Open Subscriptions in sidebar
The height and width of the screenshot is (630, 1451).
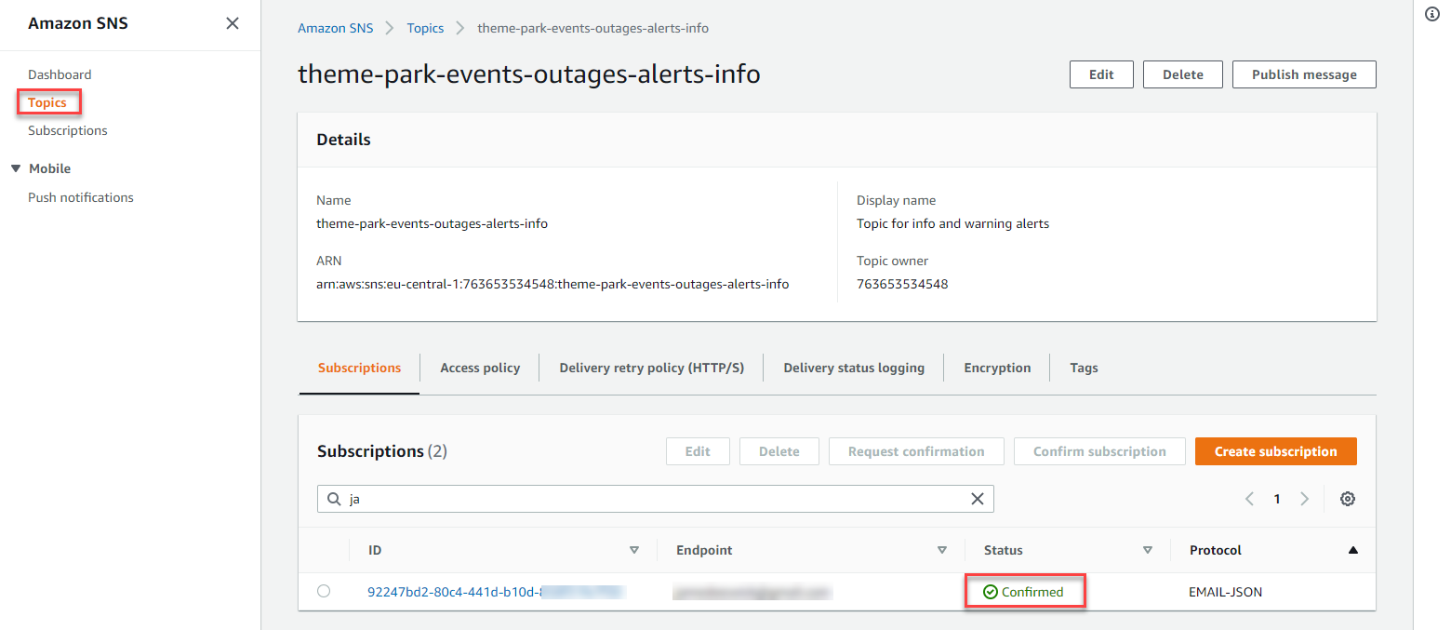coord(68,130)
